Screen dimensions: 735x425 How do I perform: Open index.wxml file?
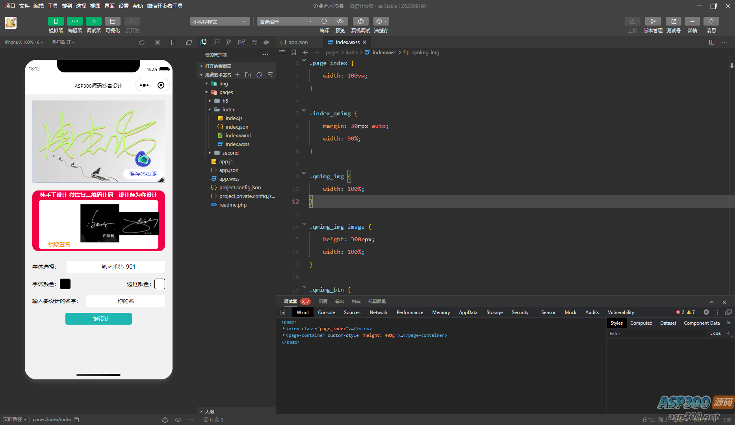click(x=238, y=136)
